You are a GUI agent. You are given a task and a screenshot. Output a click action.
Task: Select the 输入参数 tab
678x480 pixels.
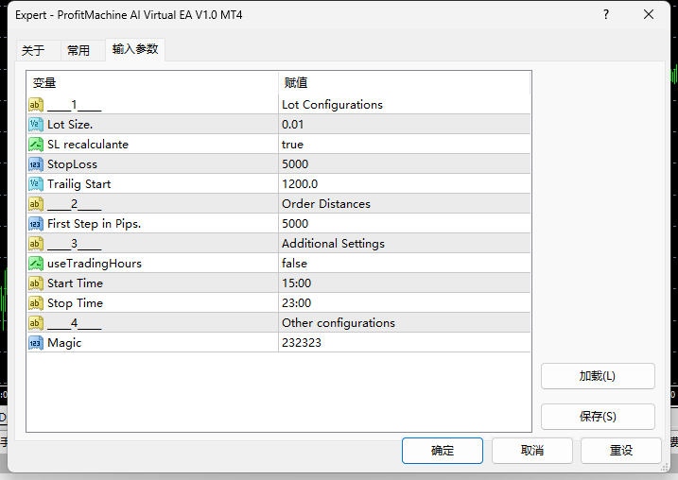coord(135,49)
